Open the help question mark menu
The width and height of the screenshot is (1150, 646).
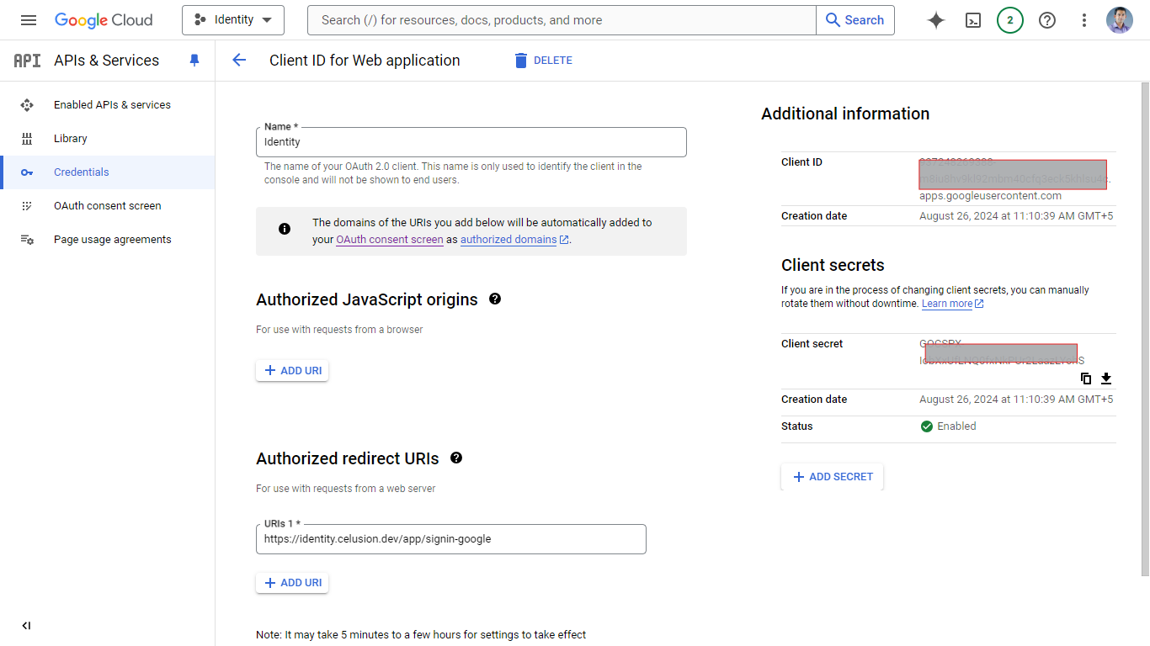1047,20
